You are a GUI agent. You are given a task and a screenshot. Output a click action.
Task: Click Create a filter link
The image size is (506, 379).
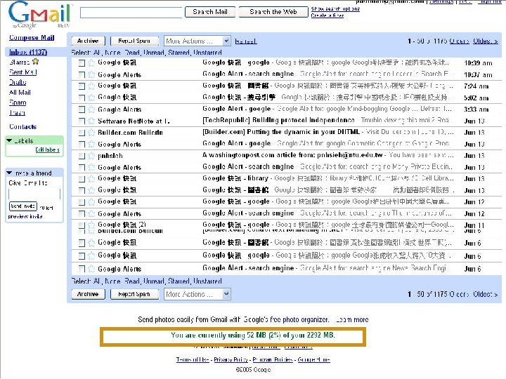(327, 15)
